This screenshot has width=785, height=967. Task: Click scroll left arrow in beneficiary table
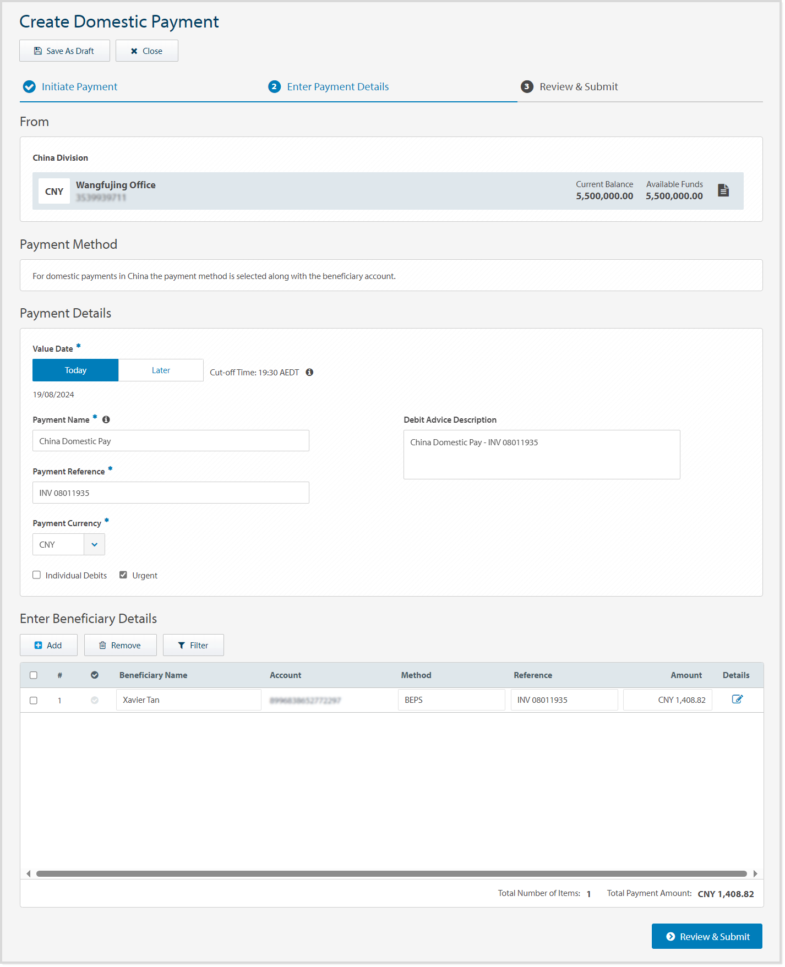(28, 874)
